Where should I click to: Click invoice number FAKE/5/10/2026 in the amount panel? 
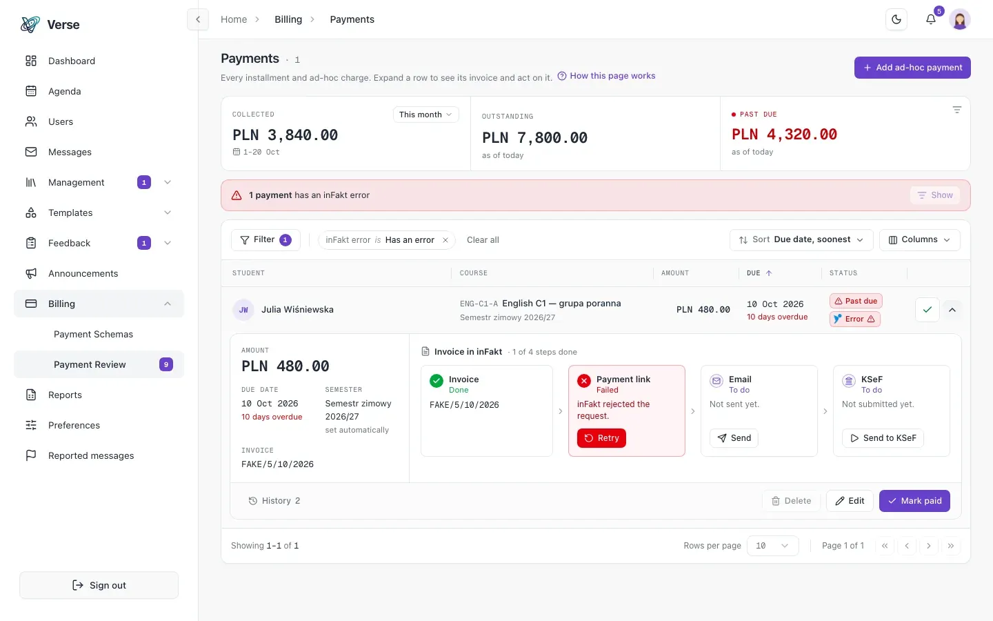(x=277, y=464)
